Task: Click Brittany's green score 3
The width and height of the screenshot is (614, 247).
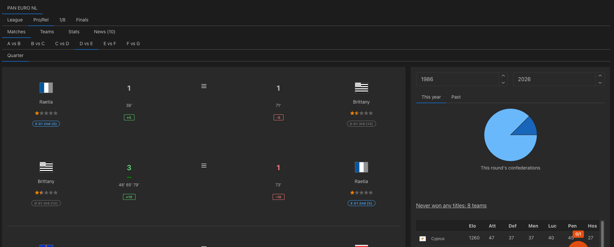Action: tap(129, 168)
